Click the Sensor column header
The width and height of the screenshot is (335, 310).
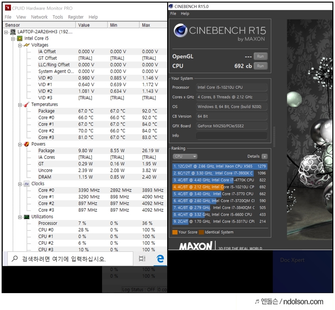click(39, 25)
